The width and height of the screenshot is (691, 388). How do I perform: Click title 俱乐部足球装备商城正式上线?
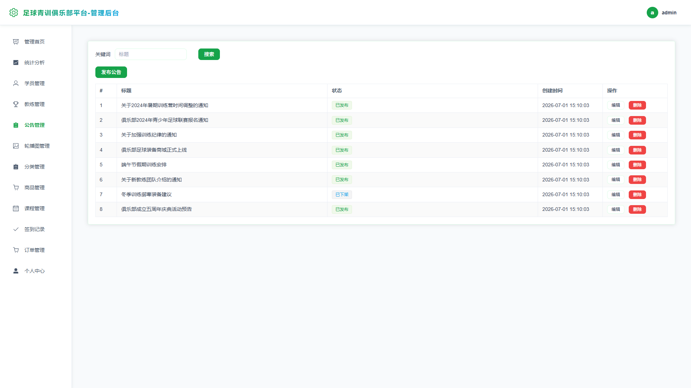point(154,150)
